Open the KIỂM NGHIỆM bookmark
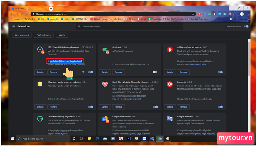256x147 pixels. (80, 19)
